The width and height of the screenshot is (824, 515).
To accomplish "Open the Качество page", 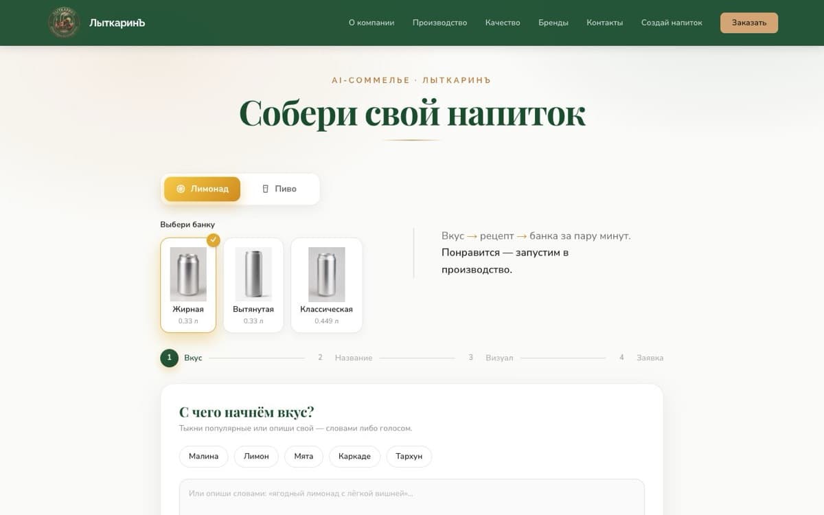I will click(503, 23).
